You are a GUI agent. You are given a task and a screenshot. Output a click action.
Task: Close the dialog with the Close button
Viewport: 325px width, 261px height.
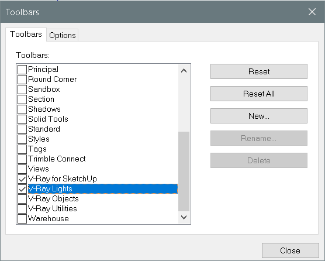[x=291, y=250]
